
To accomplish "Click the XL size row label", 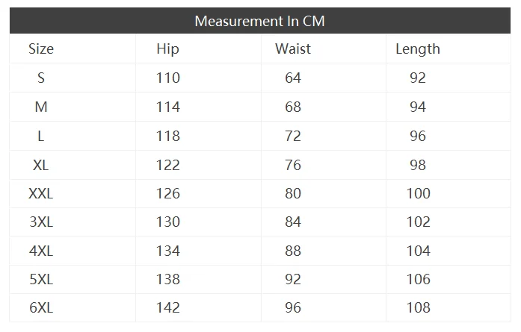I will [x=41, y=165].
